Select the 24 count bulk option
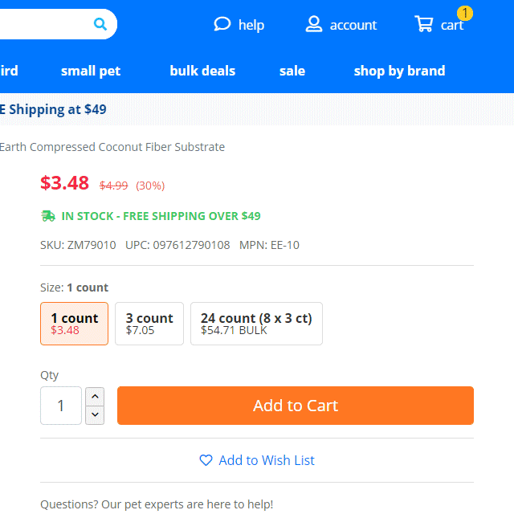Image resolution: width=514 pixels, height=514 pixels. point(256,324)
